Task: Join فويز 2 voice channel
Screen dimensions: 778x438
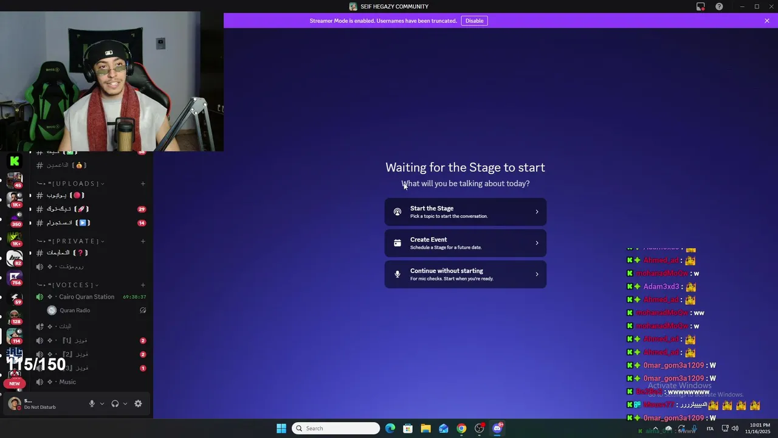Action: 90,354
